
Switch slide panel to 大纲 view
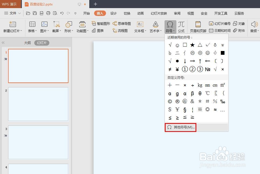point(27,43)
